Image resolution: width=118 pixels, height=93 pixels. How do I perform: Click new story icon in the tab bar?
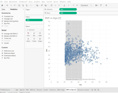pyautogui.click(x=98, y=90)
